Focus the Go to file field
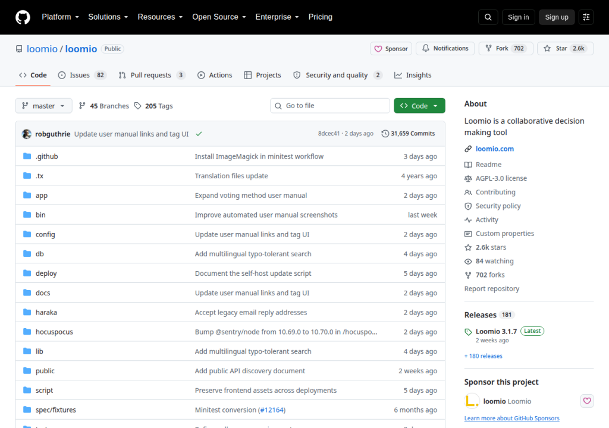This screenshot has width=609, height=428. (329, 106)
